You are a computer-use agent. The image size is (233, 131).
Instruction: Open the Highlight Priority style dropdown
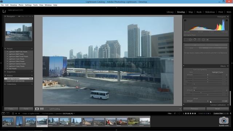[218, 72]
